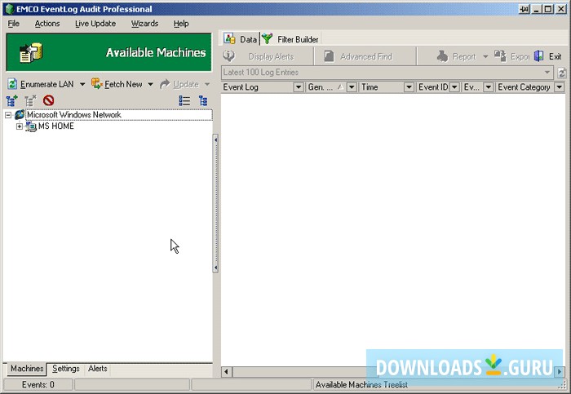This screenshot has height=394, width=571.
Task: Expand the MS HOME node
Action: tap(20, 126)
